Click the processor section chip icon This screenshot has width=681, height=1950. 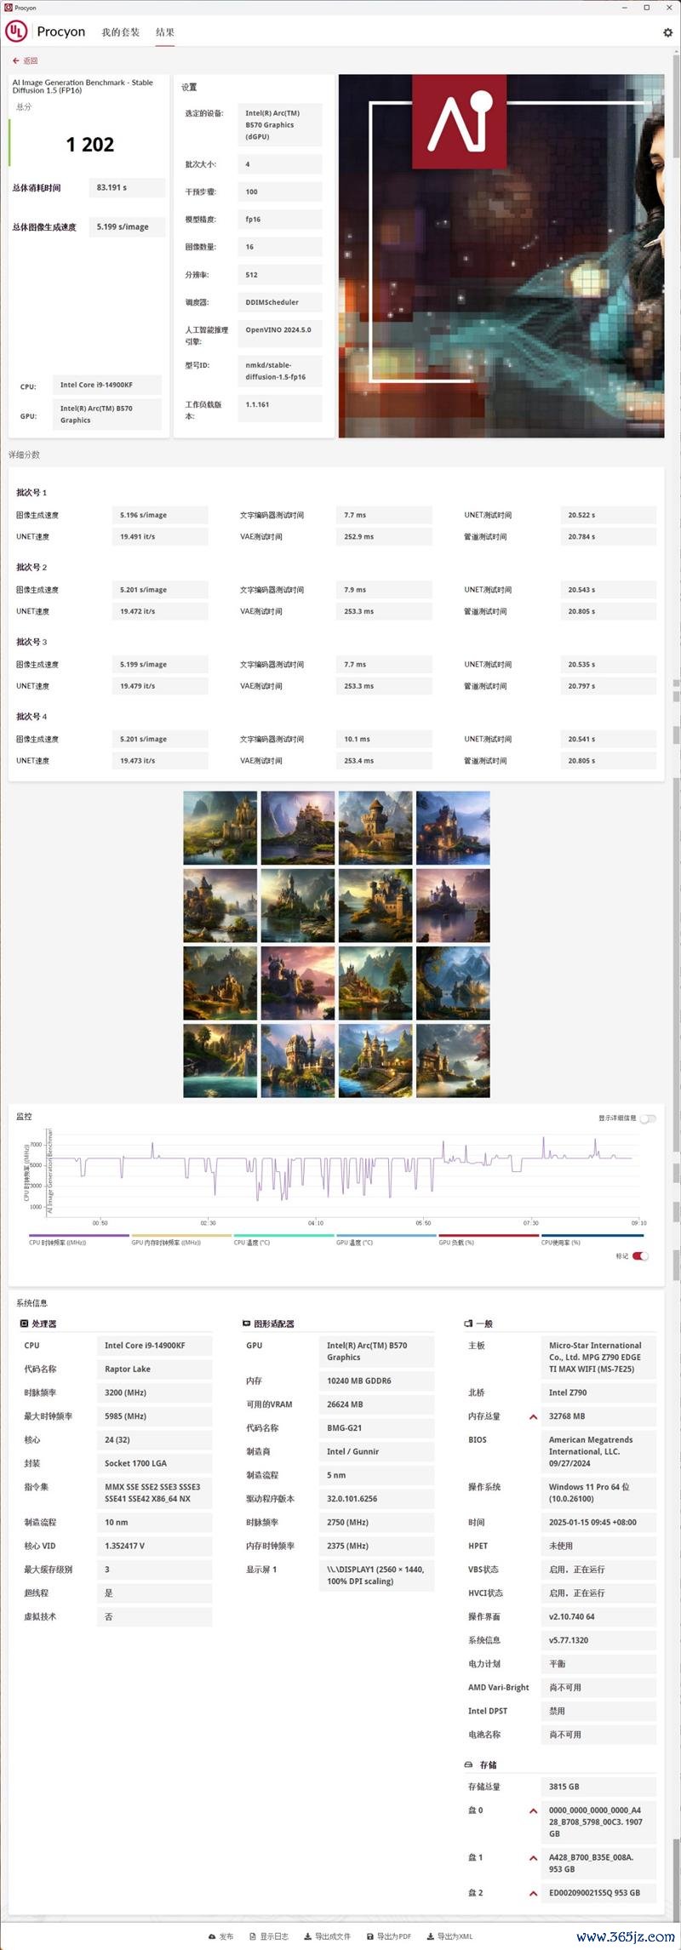click(24, 1324)
